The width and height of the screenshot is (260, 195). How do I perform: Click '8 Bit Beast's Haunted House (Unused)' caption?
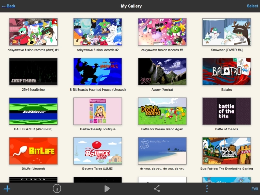click(x=98, y=90)
